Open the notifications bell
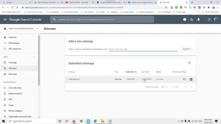221x124 pixels. [x=199, y=20]
